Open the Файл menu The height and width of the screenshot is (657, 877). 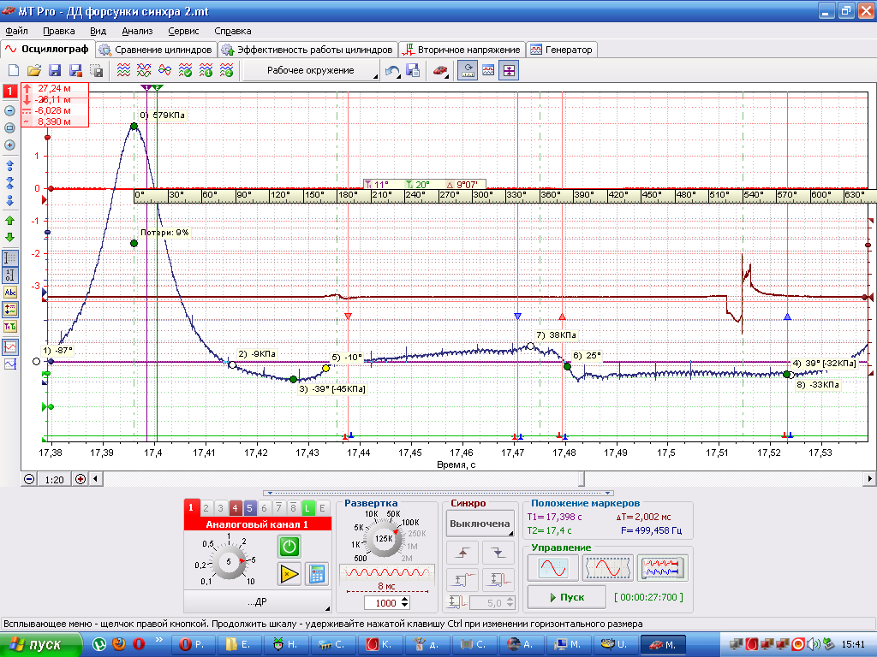17,32
